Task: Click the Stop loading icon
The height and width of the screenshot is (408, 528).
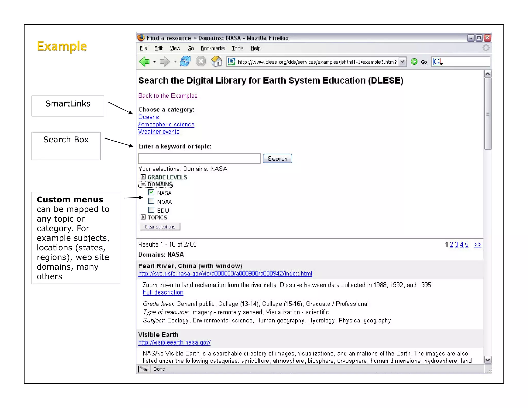Action: point(201,62)
